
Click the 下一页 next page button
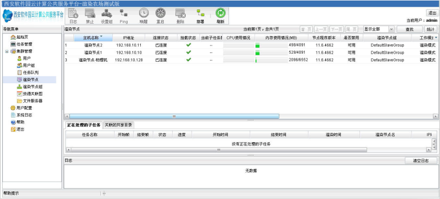click(x=336, y=30)
